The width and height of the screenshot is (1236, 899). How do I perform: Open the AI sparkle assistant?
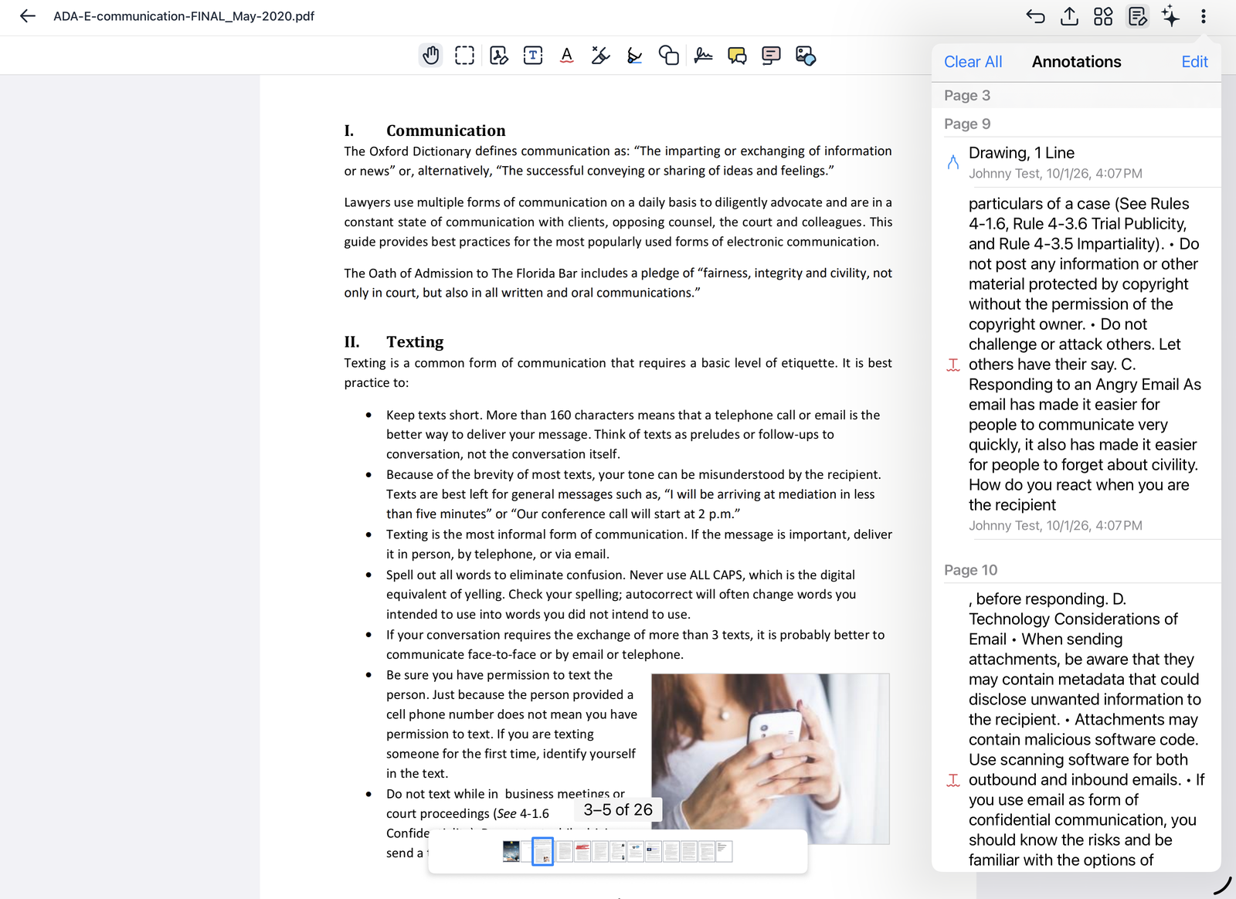pos(1171,16)
